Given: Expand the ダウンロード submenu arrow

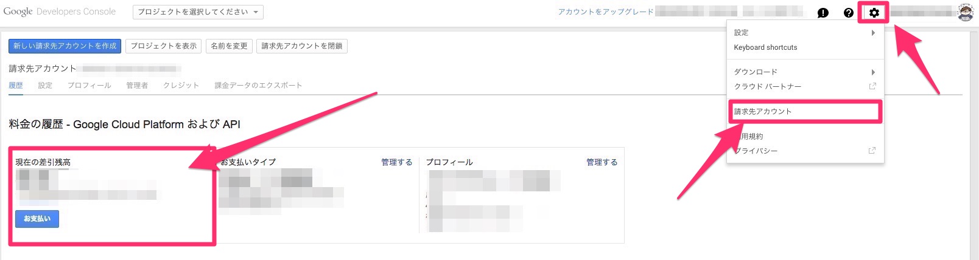Looking at the screenshot, I should point(873,72).
